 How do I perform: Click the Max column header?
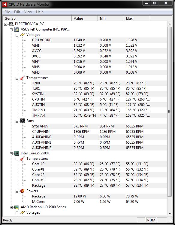click(137, 18)
